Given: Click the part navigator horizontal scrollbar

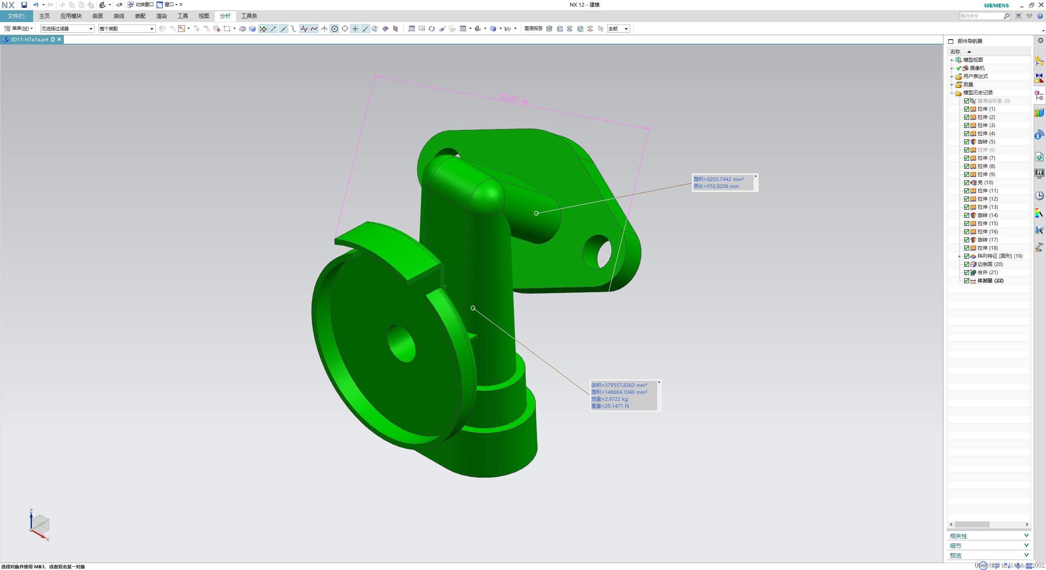Looking at the screenshot, I should pyautogui.click(x=989, y=524).
